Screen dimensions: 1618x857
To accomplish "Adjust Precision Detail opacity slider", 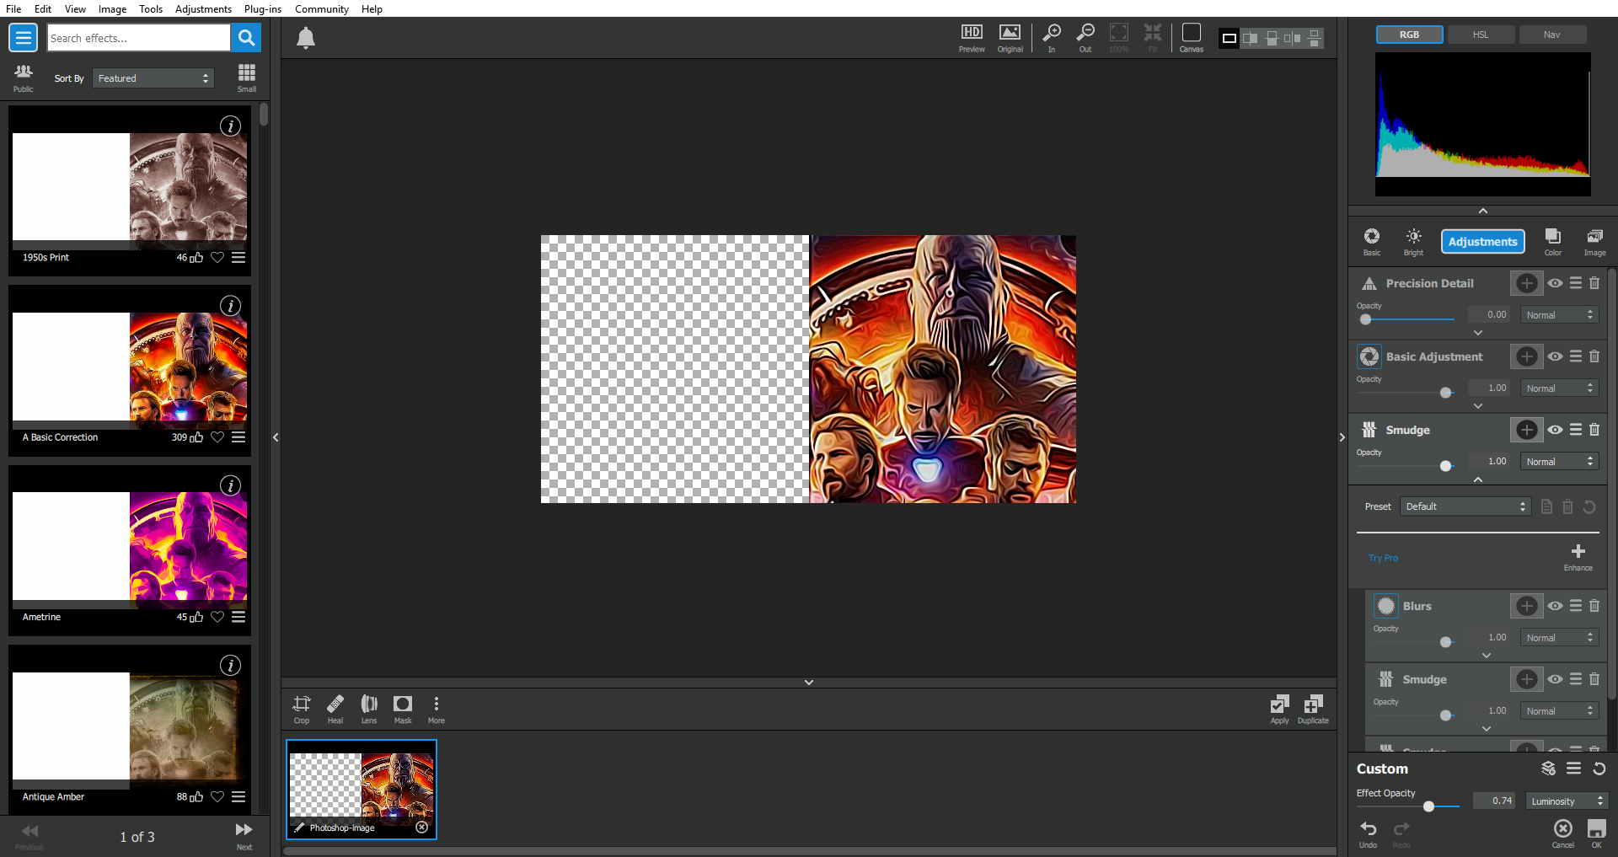I will click(1406, 319).
